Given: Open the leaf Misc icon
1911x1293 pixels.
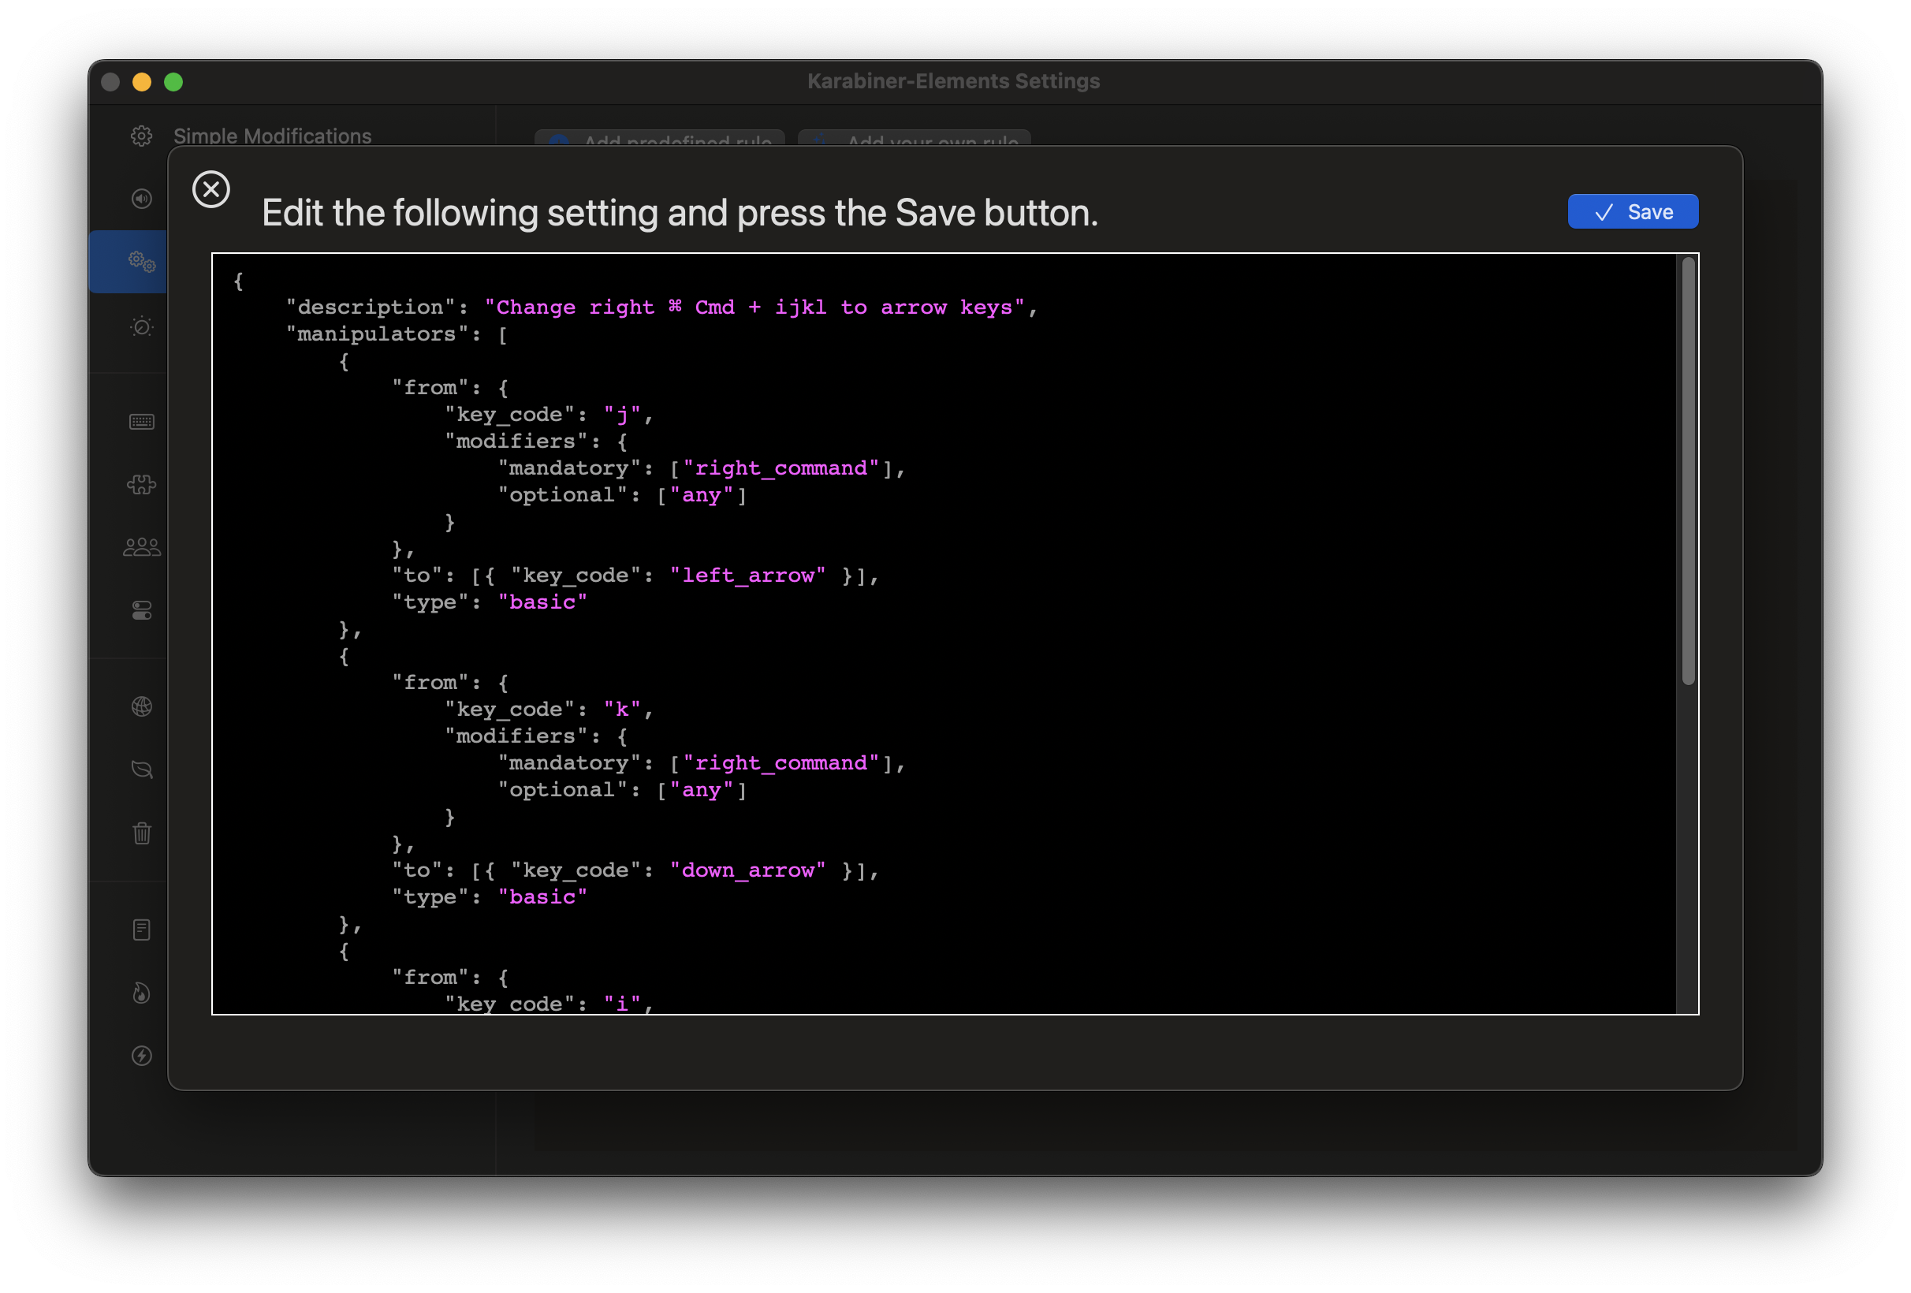Looking at the screenshot, I should point(141,769).
